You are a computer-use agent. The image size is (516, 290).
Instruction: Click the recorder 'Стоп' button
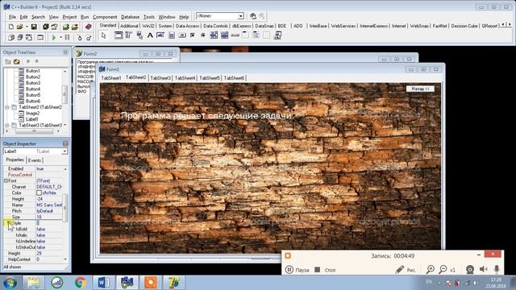[325, 270]
